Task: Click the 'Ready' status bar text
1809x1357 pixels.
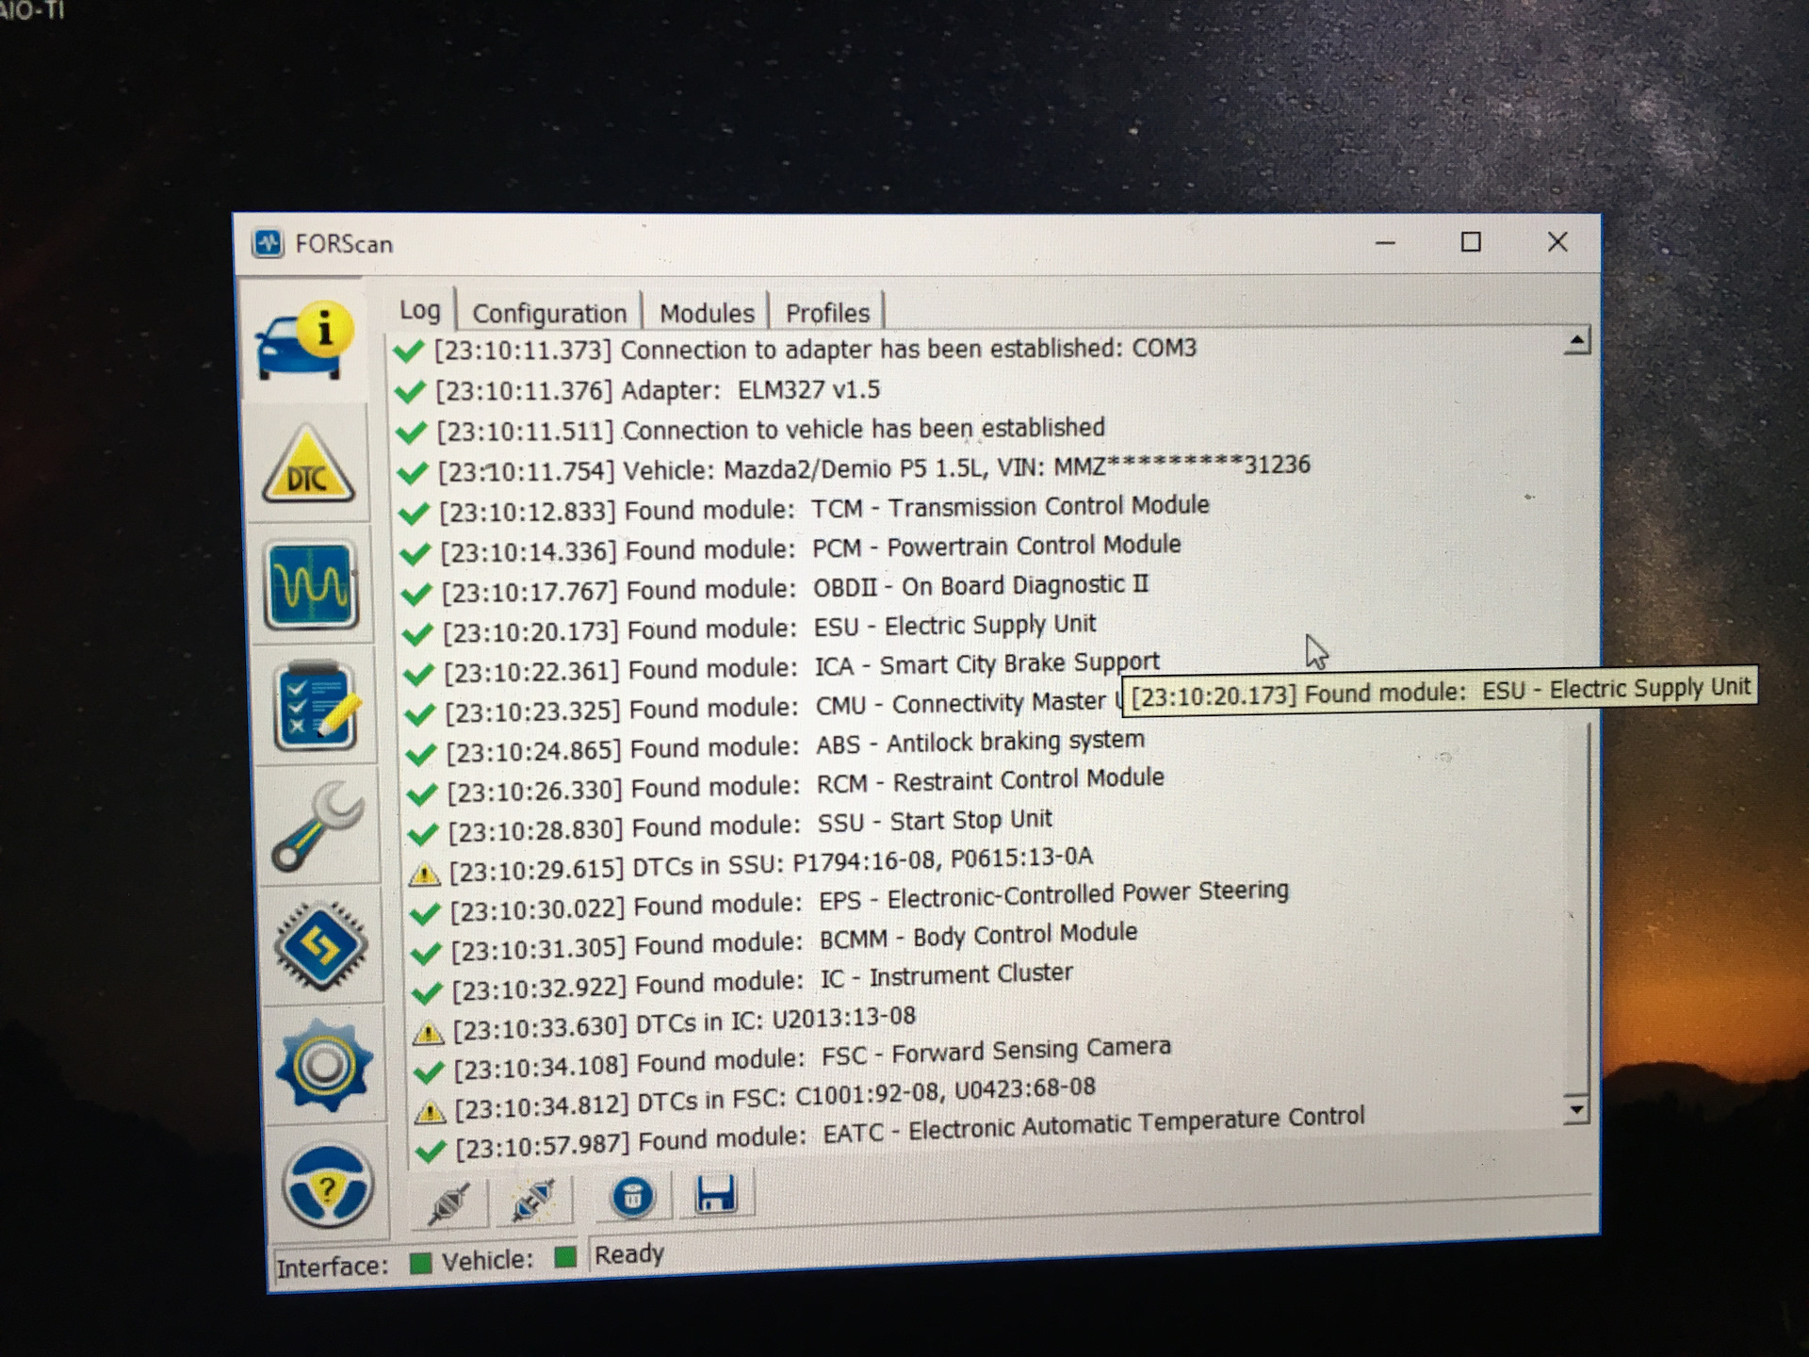Action: point(629,1254)
